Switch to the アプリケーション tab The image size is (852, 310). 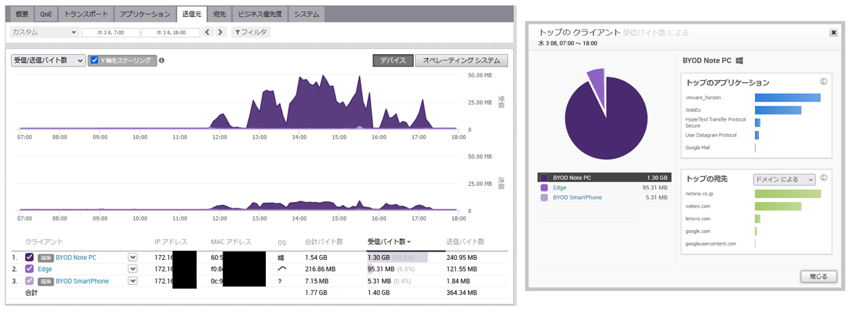point(144,14)
